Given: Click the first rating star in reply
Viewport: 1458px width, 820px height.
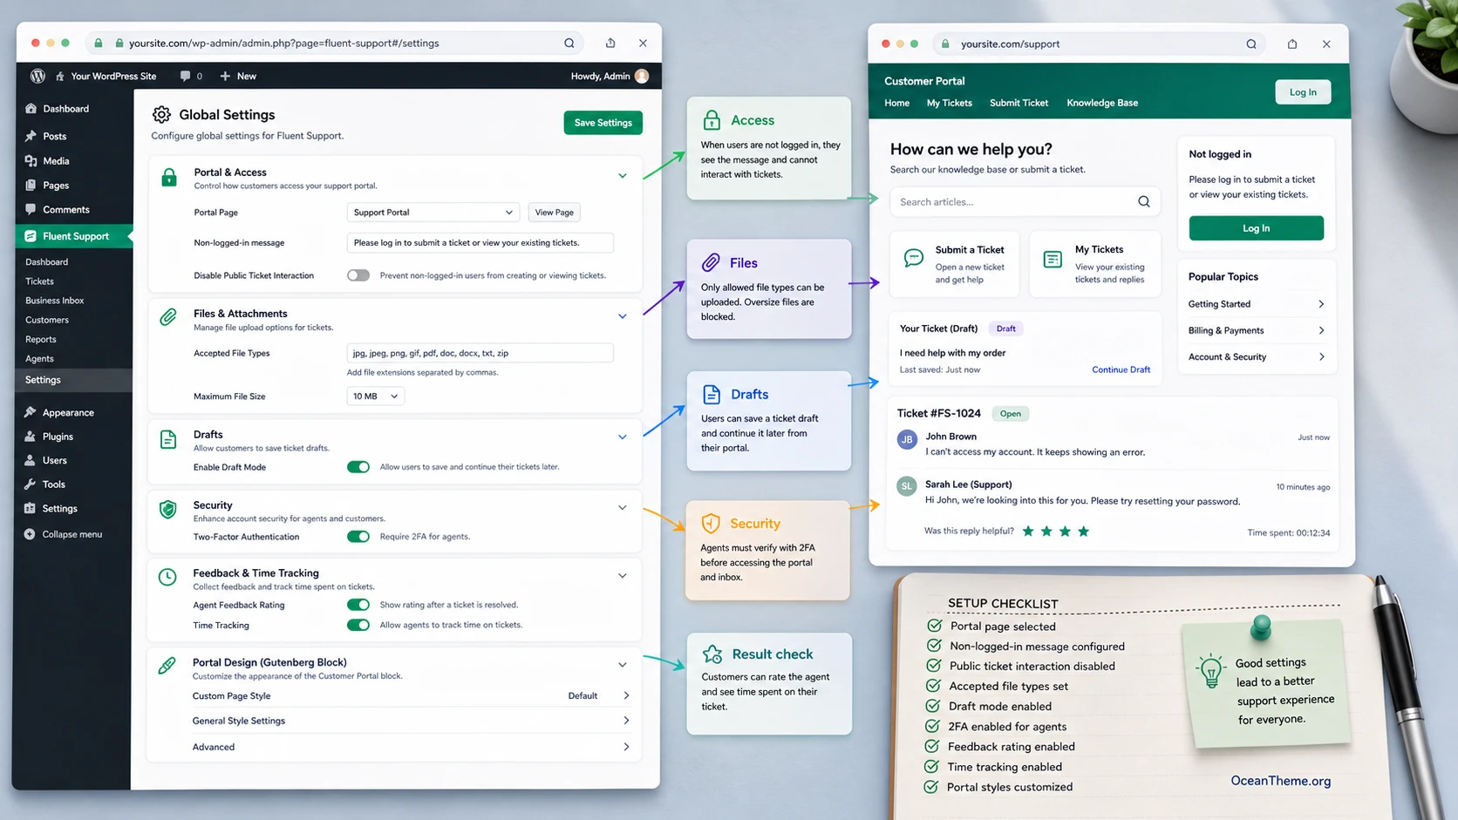Looking at the screenshot, I should (1028, 532).
